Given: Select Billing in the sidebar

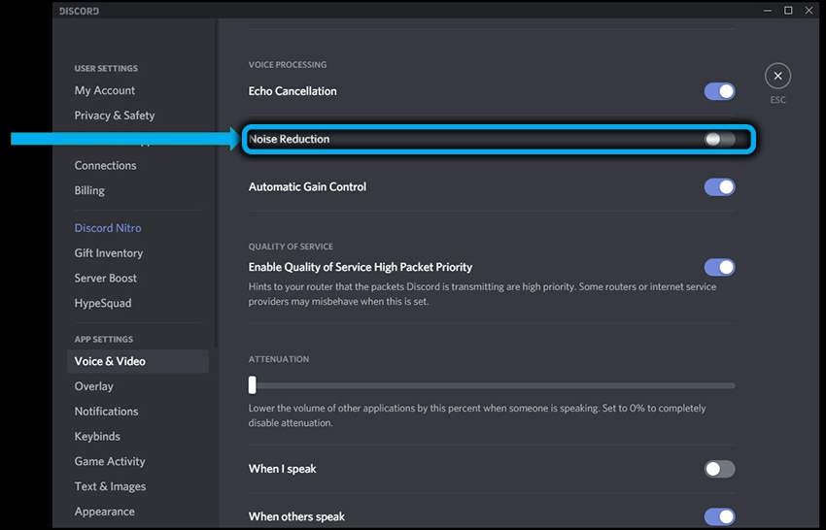Looking at the screenshot, I should point(89,191).
